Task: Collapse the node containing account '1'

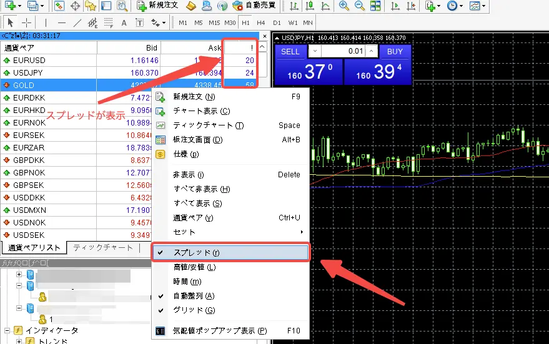Action: pyautogui.click(x=19, y=308)
